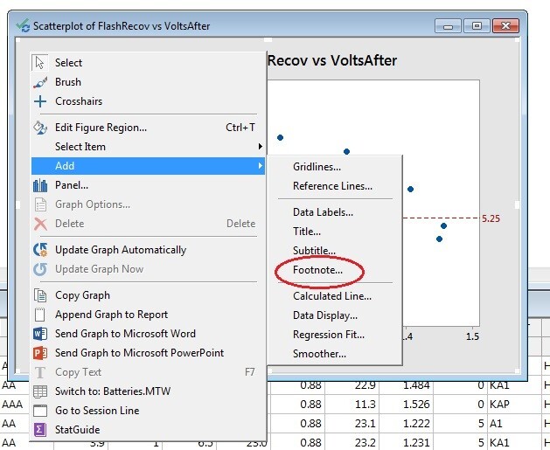Maximize the scatterplot window
The height and width of the screenshot is (450, 550).
[x=477, y=26]
